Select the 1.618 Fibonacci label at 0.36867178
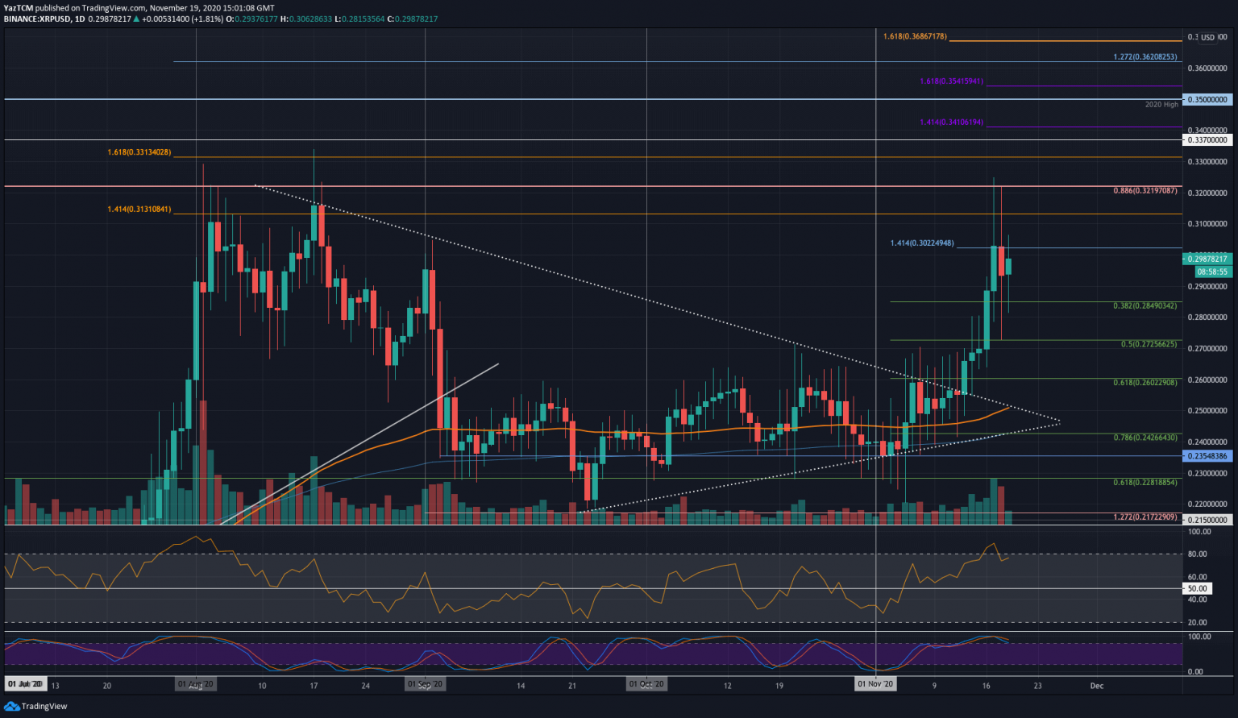 click(915, 37)
